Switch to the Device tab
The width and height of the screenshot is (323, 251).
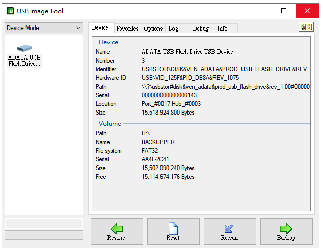100,27
